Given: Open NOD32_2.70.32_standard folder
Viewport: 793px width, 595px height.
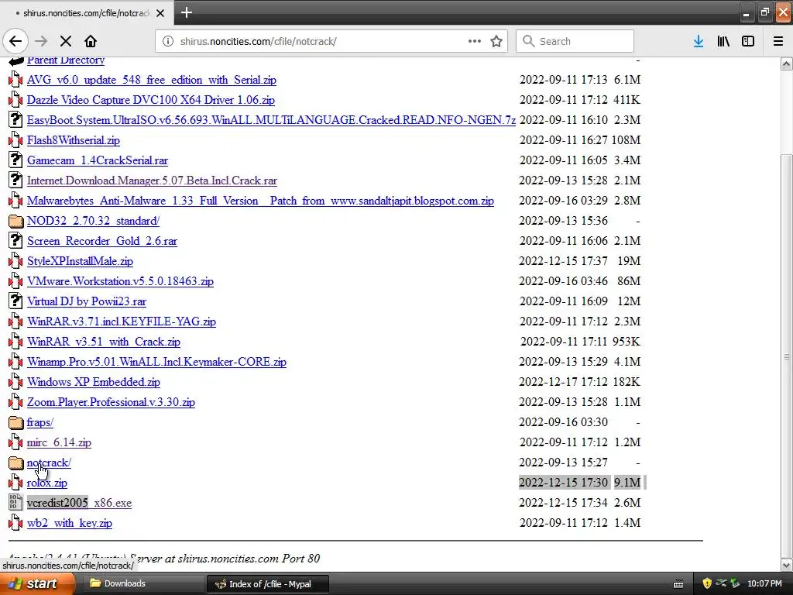Looking at the screenshot, I should pyautogui.click(x=93, y=221).
